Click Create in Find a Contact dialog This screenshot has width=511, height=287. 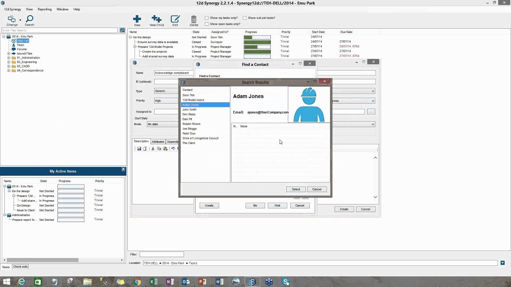point(209,206)
